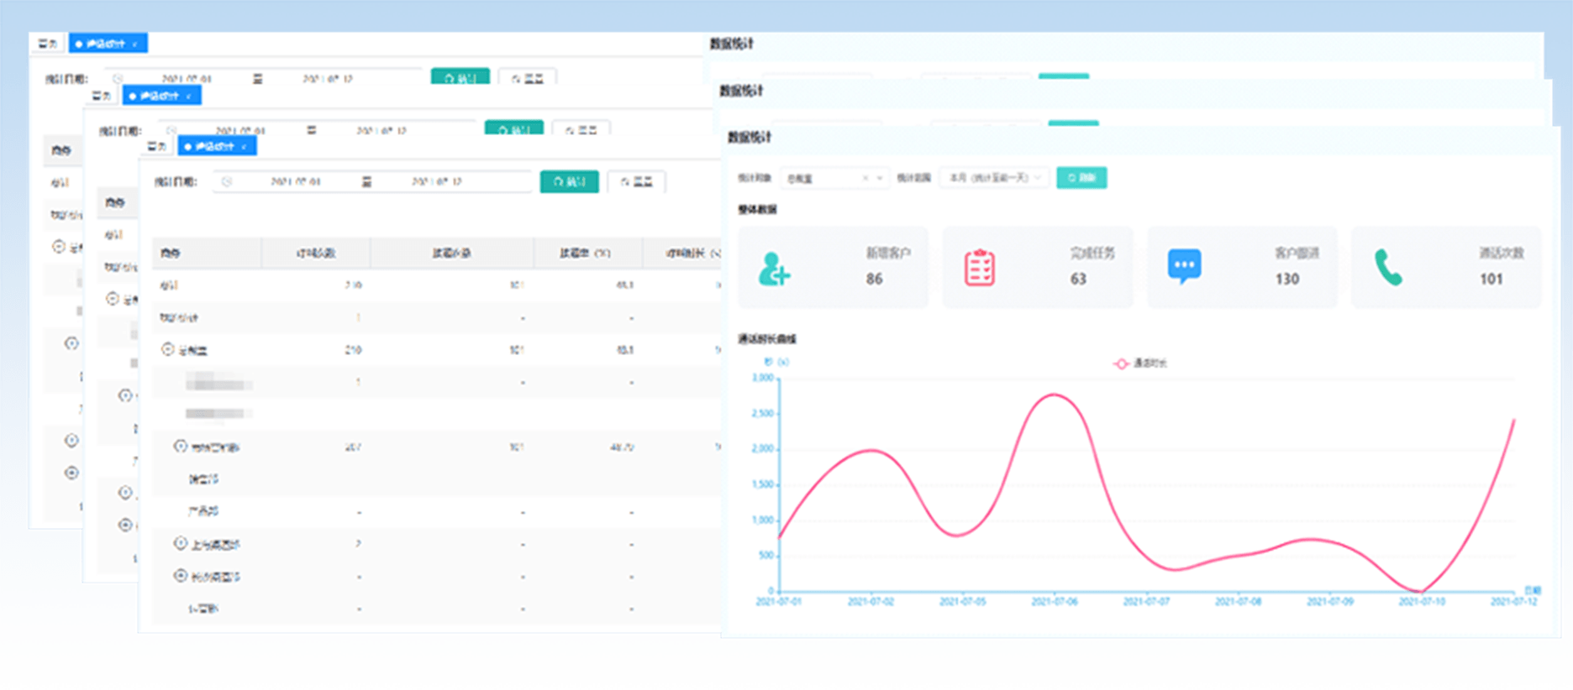The width and height of the screenshot is (1573, 690).
Task: Collapse the top-level department row showing 210
Action: 167,349
